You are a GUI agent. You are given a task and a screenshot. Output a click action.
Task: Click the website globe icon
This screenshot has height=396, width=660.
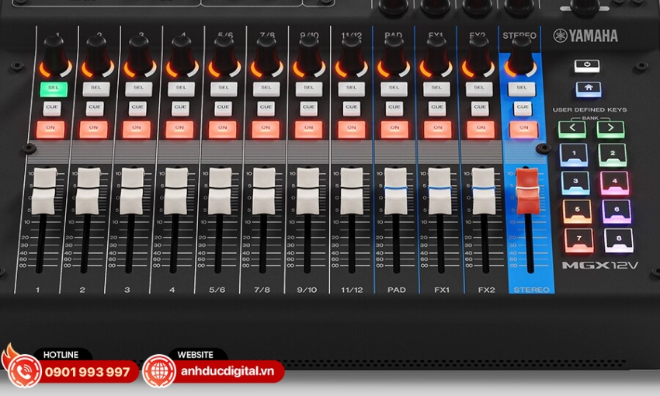coord(159,371)
